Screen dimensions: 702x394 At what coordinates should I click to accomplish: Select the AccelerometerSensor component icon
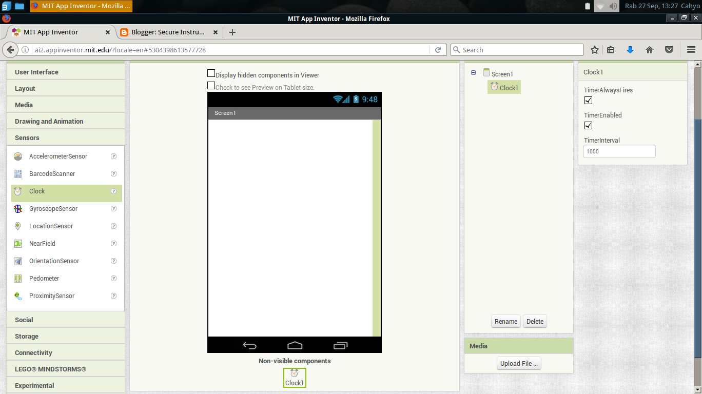click(18, 156)
